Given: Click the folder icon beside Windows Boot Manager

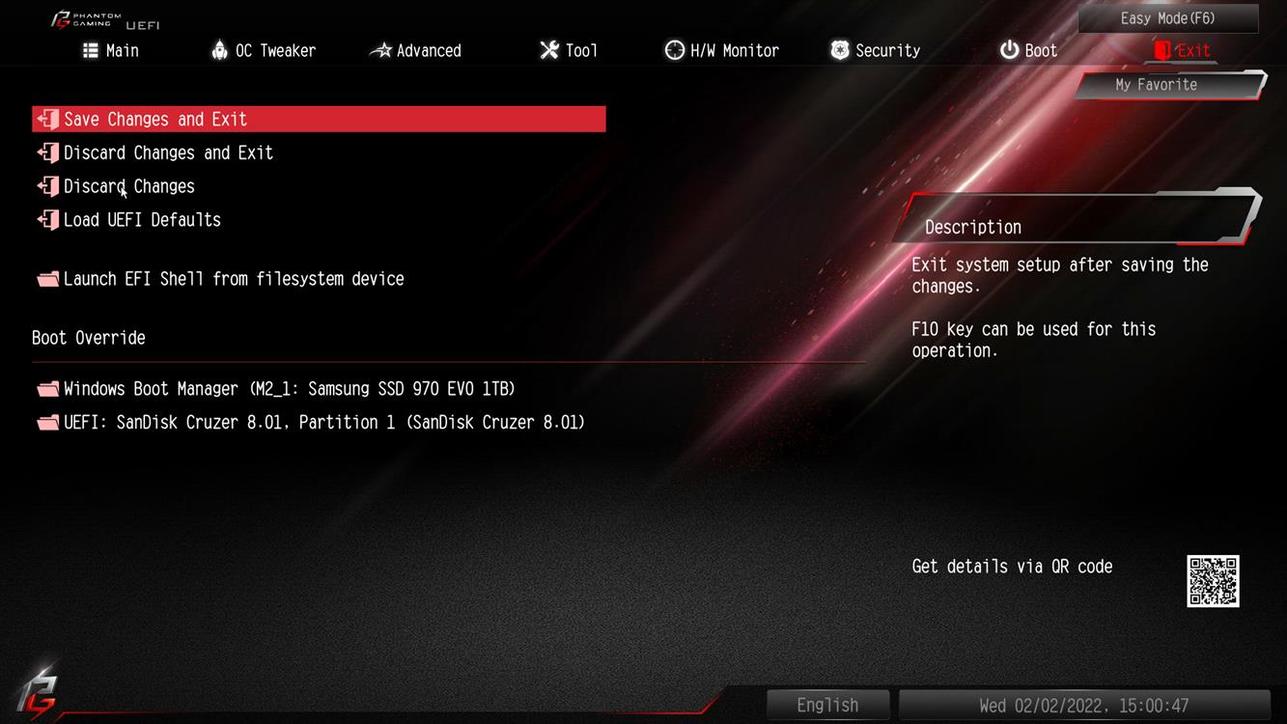Looking at the screenshot, I should (47, 389).
